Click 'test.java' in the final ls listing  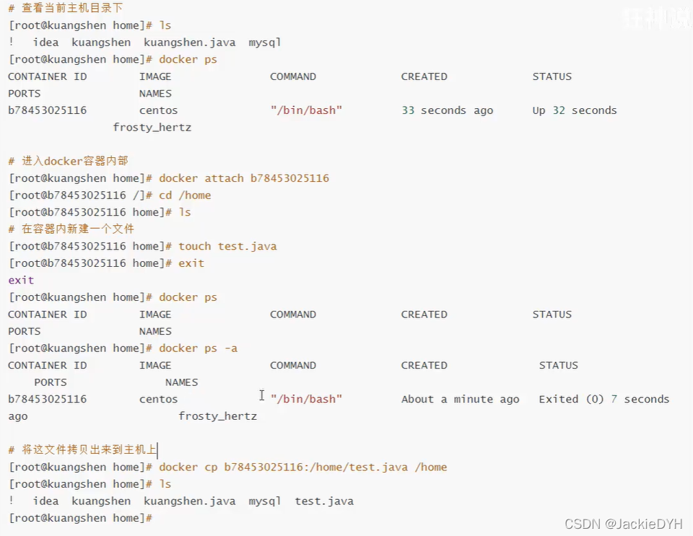[x=324, y=501]
